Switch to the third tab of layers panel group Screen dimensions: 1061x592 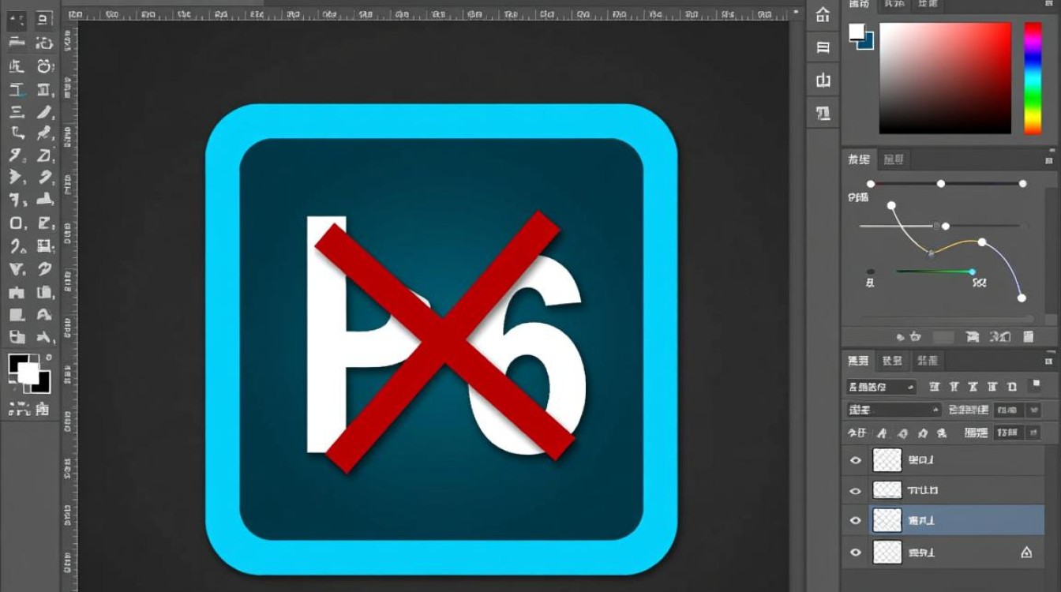click(x=927, y=361)
